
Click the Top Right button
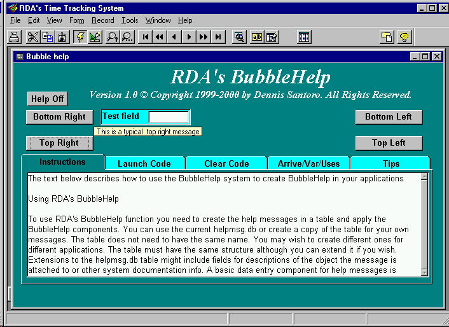(60, 143)
